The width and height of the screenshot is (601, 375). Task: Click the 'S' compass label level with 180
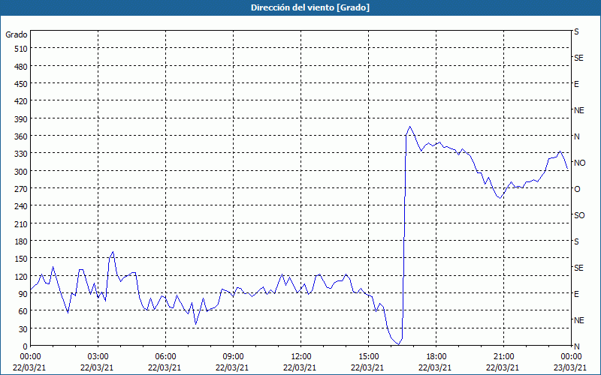[576, 241]
